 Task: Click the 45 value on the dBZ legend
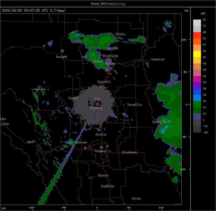pos(204,70)
